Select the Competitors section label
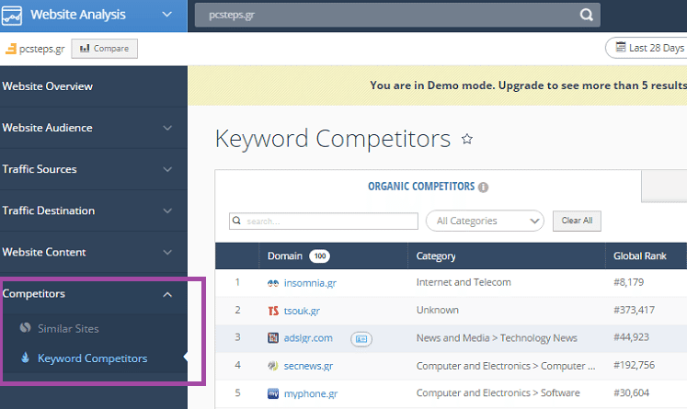687x409 pixels. click(34, 293)
